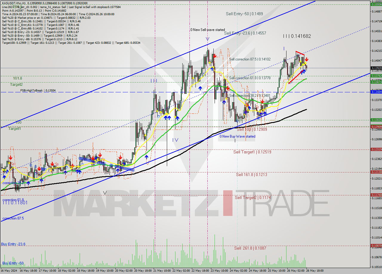Click 'Sell Target2 | 0.1174' label

[x=252, y=197]
